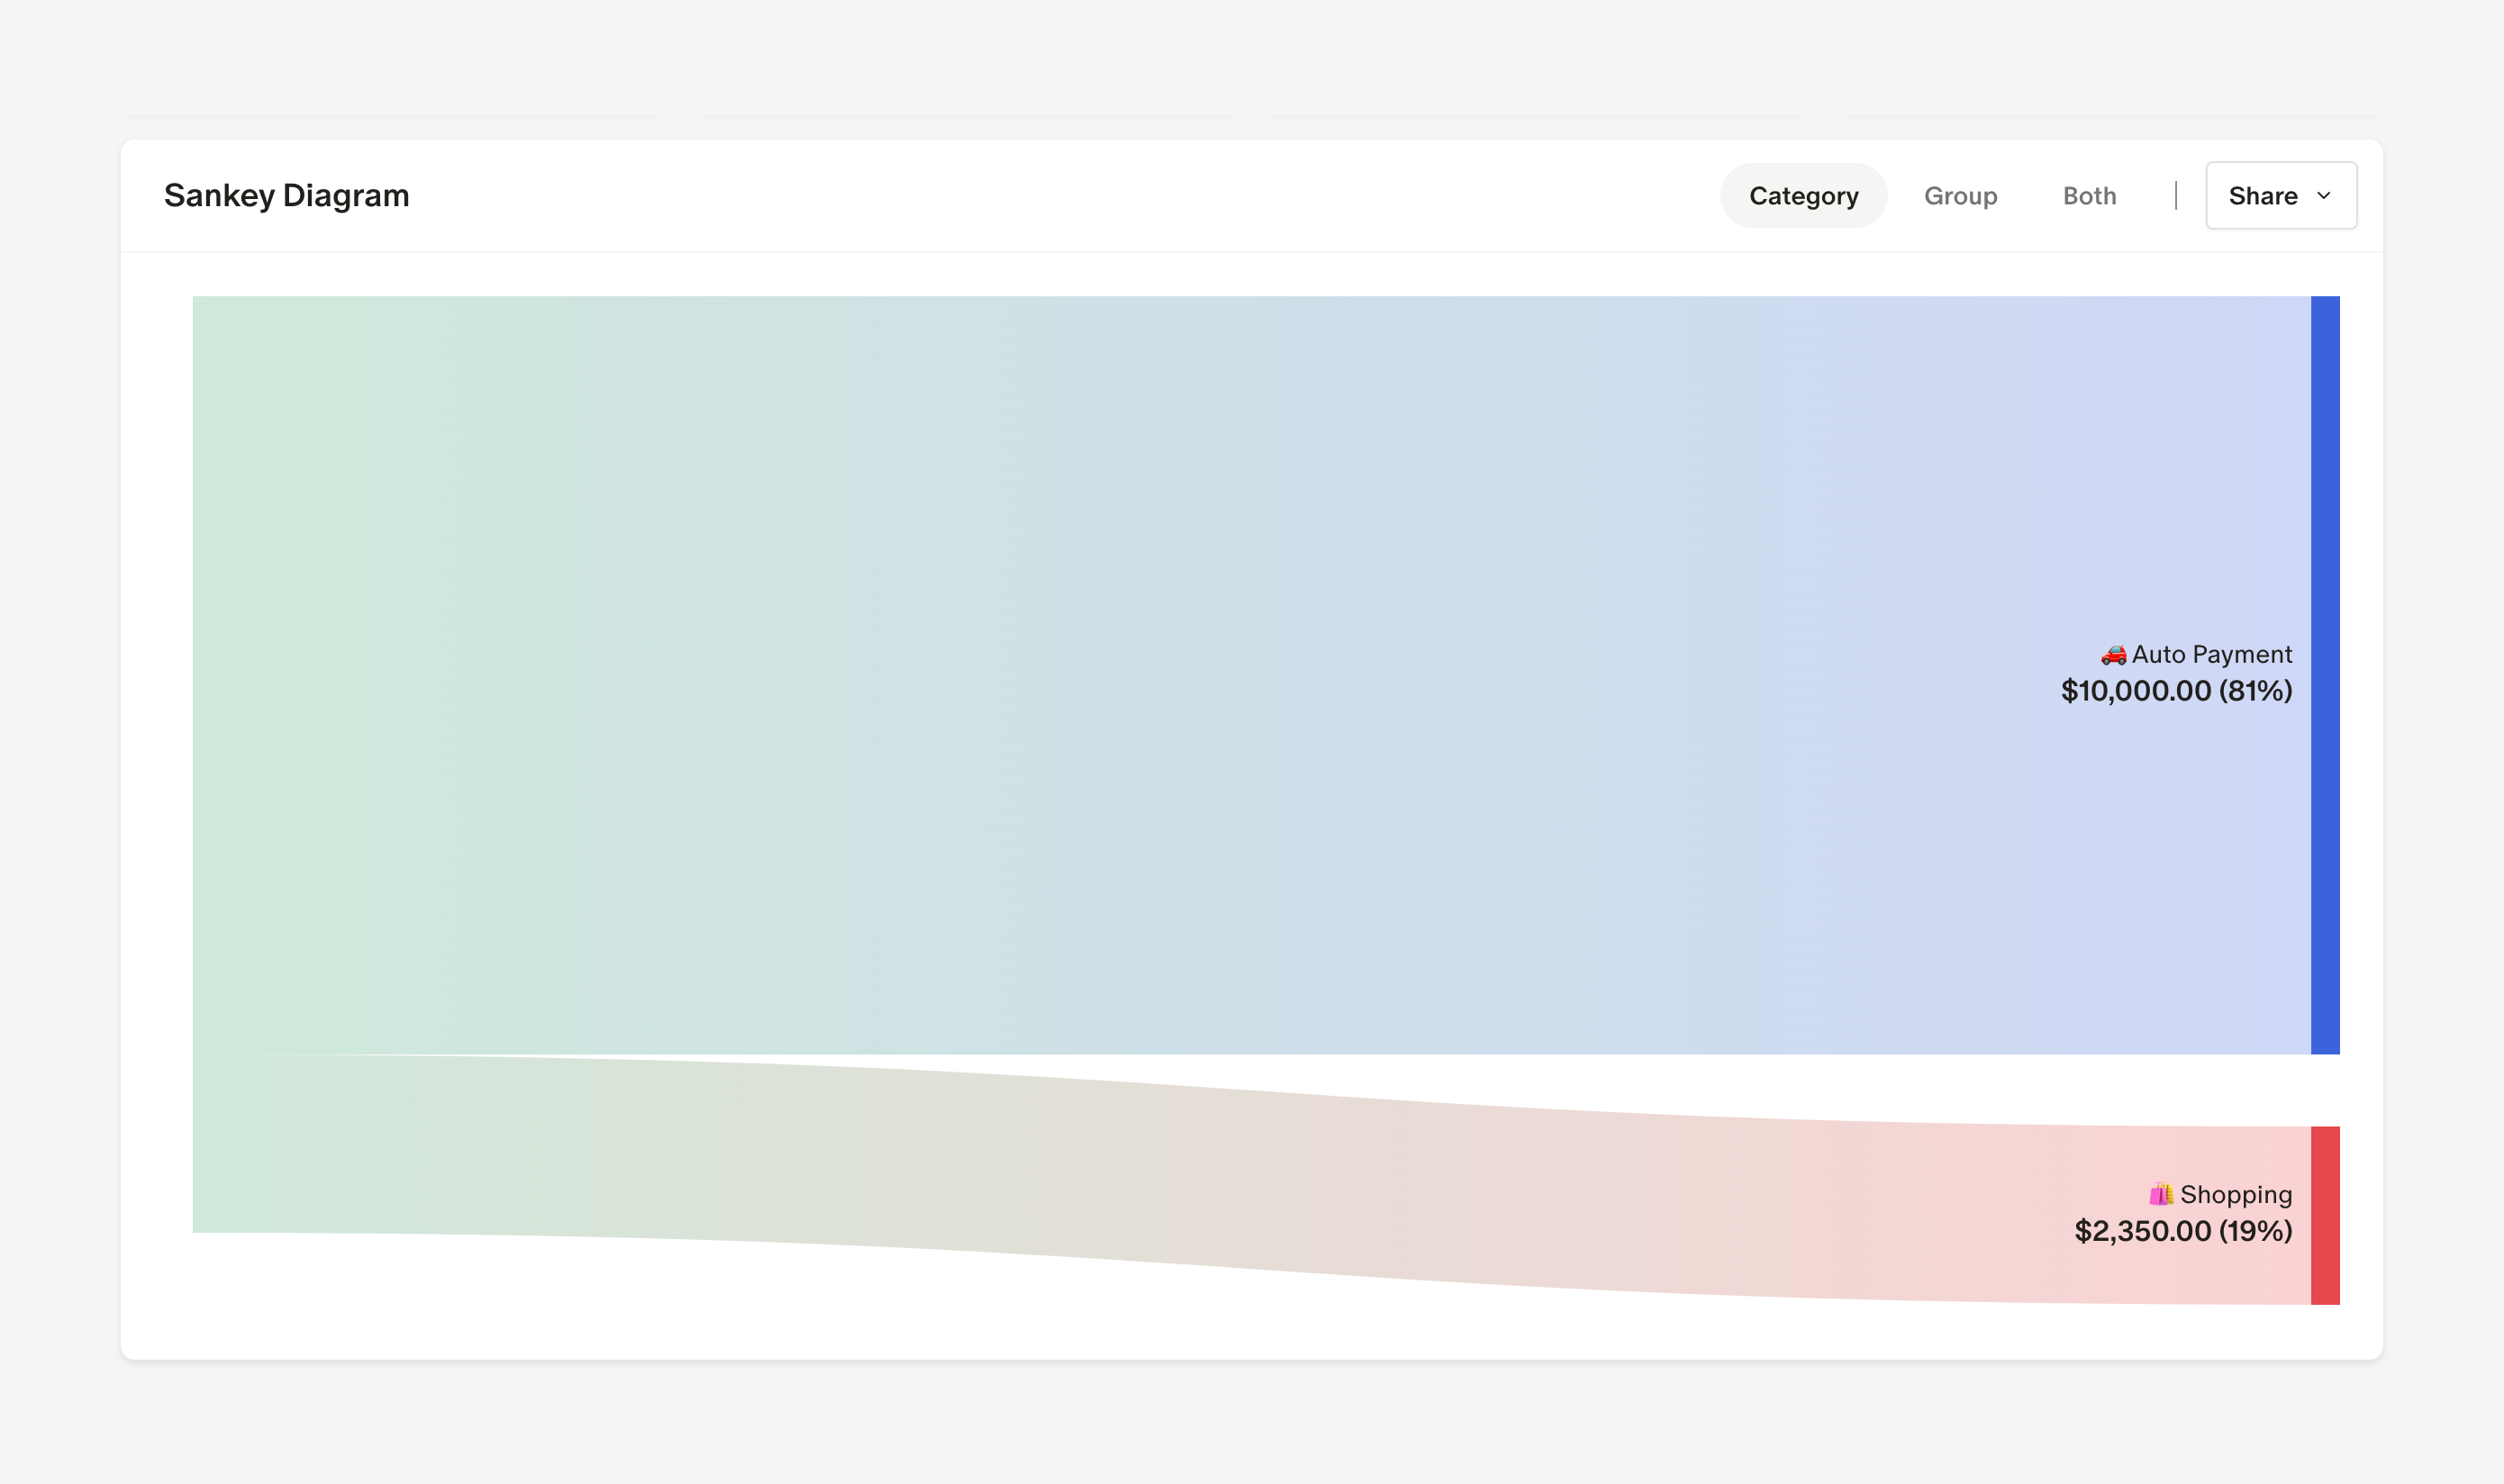Click the chevron arrow inside Share button

point(2324,196)
